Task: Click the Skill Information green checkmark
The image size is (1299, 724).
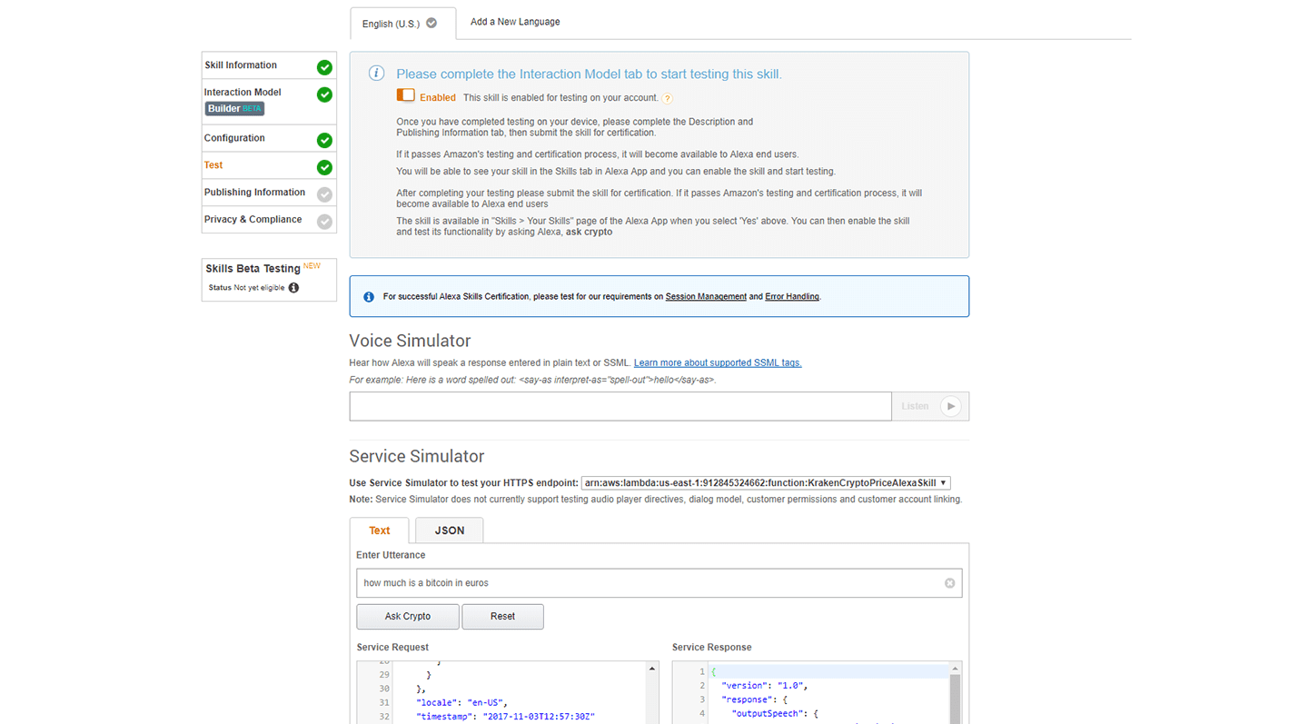Action: pos(324,67)
